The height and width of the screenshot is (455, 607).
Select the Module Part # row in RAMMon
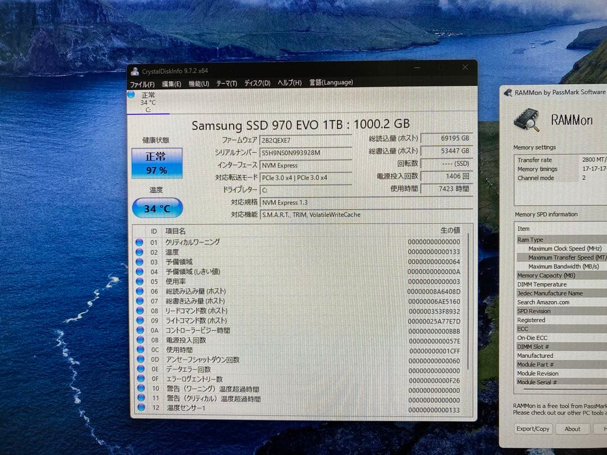click(561, 365)
